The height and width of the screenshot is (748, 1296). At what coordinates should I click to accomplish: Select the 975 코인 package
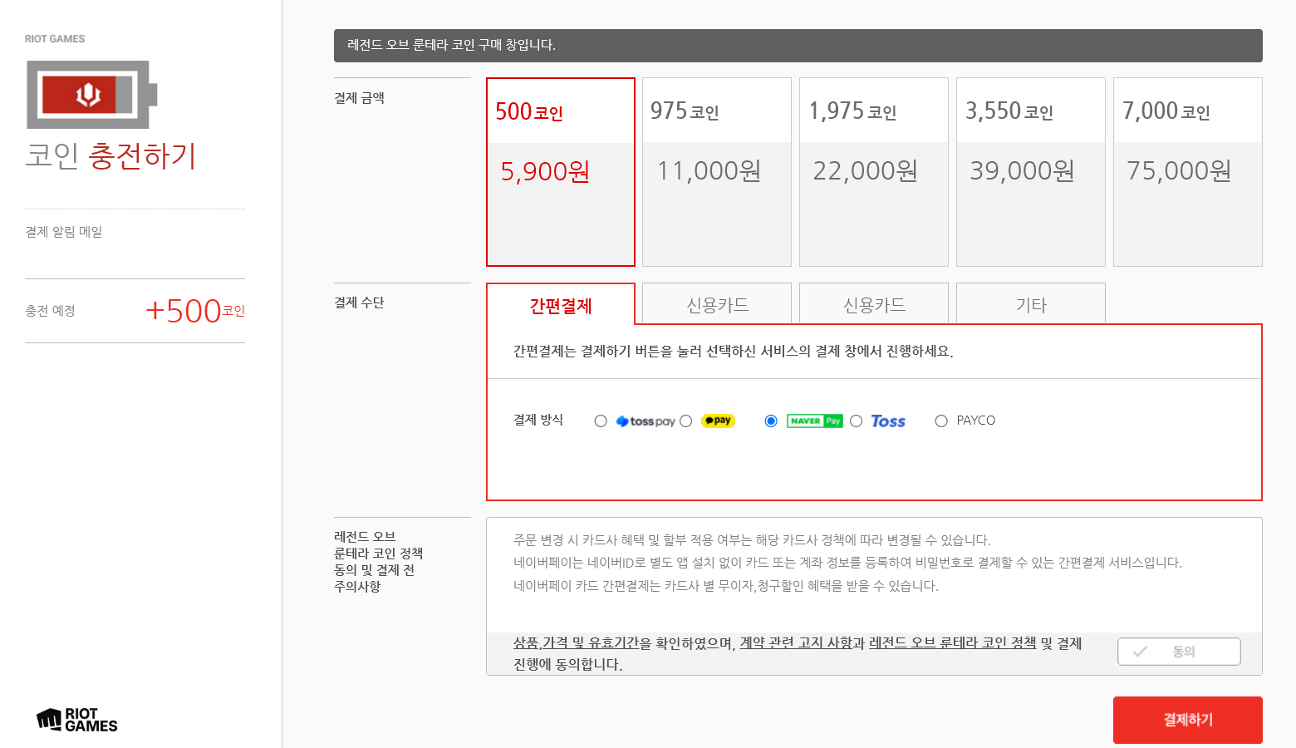[x=717, y=172]
